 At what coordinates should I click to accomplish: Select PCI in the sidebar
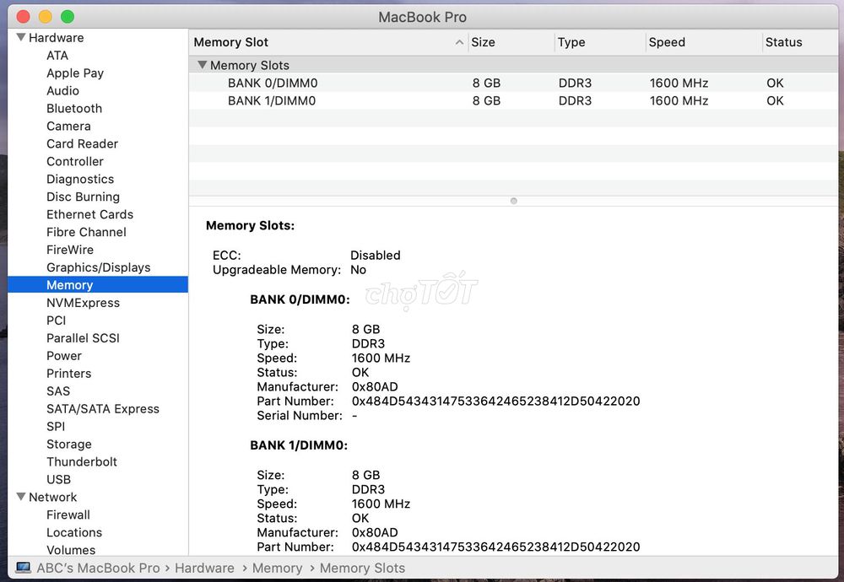pos(56,321)
